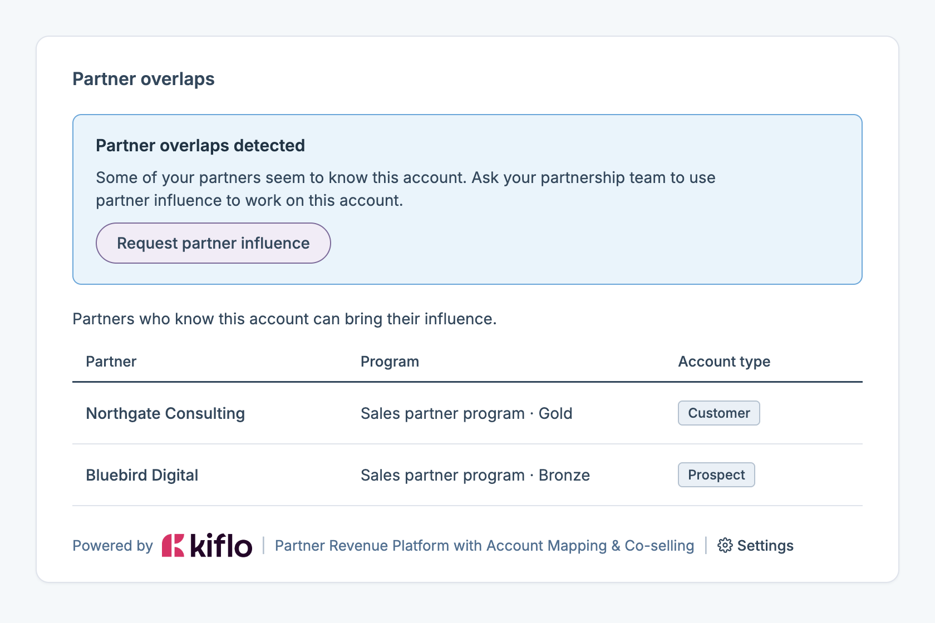Click the Prospect account type badge
Screen dimensions: 935x623
click(x=716, y=475)
